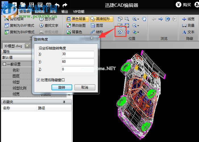The height and width of the screenshot is (142, 199).
Task: Click the 结构 structure tool
Action: tap(97, 32)
